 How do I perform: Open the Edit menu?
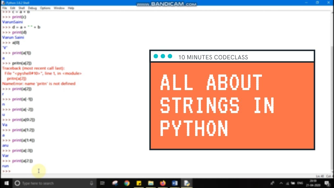point(13,8)
